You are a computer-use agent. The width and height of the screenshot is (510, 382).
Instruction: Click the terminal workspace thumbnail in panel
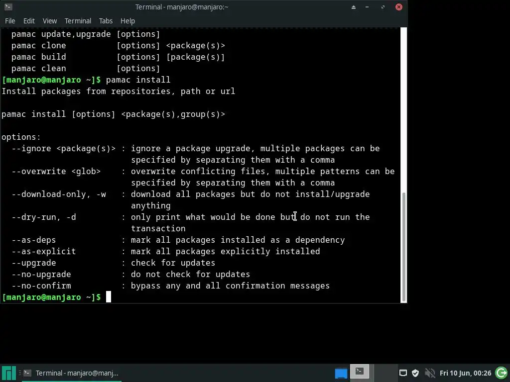pyautogui.click(x=360, y=372)
